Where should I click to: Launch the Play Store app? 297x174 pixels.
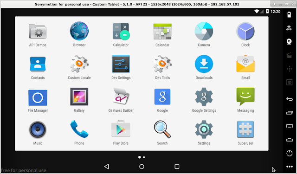[121, 129]
